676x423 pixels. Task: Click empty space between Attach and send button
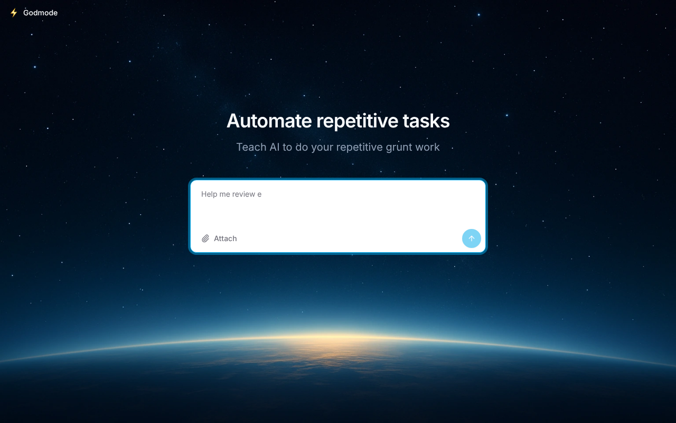pos(349,238)
